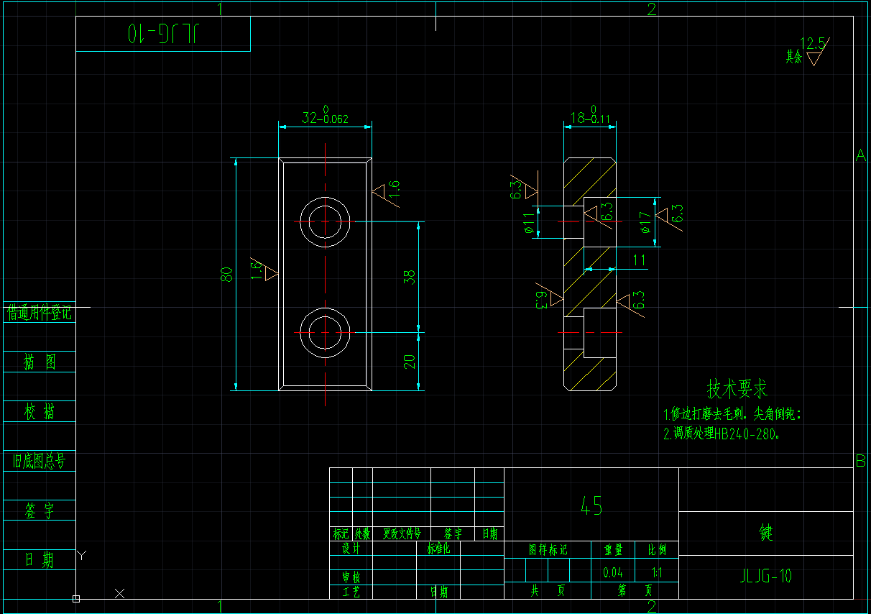Image resolution: width=871 pixels, height=614 pixels.
Task: Click the 标记 revision column header
Action: click(x=341, y=534)
